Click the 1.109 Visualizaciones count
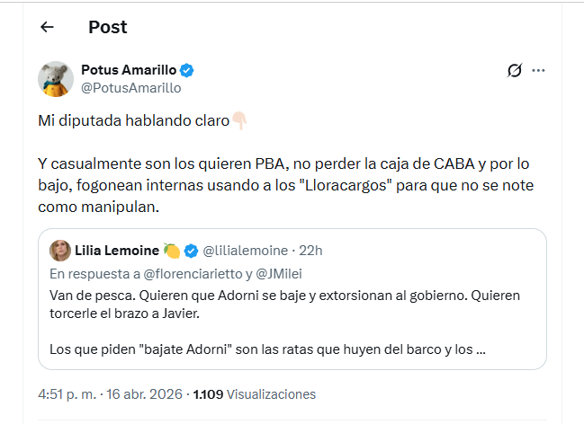584x424 pixels. pyautogui.click(x=255, y=394)
